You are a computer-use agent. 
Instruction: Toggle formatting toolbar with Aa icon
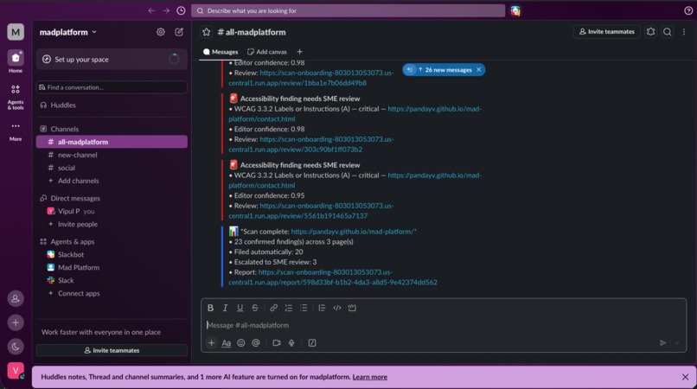[227, 343]
